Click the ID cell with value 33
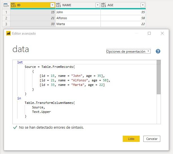Image resolution: width=173 pixels, height=154 pixels. pyautogui.click(x=33, y=24)
